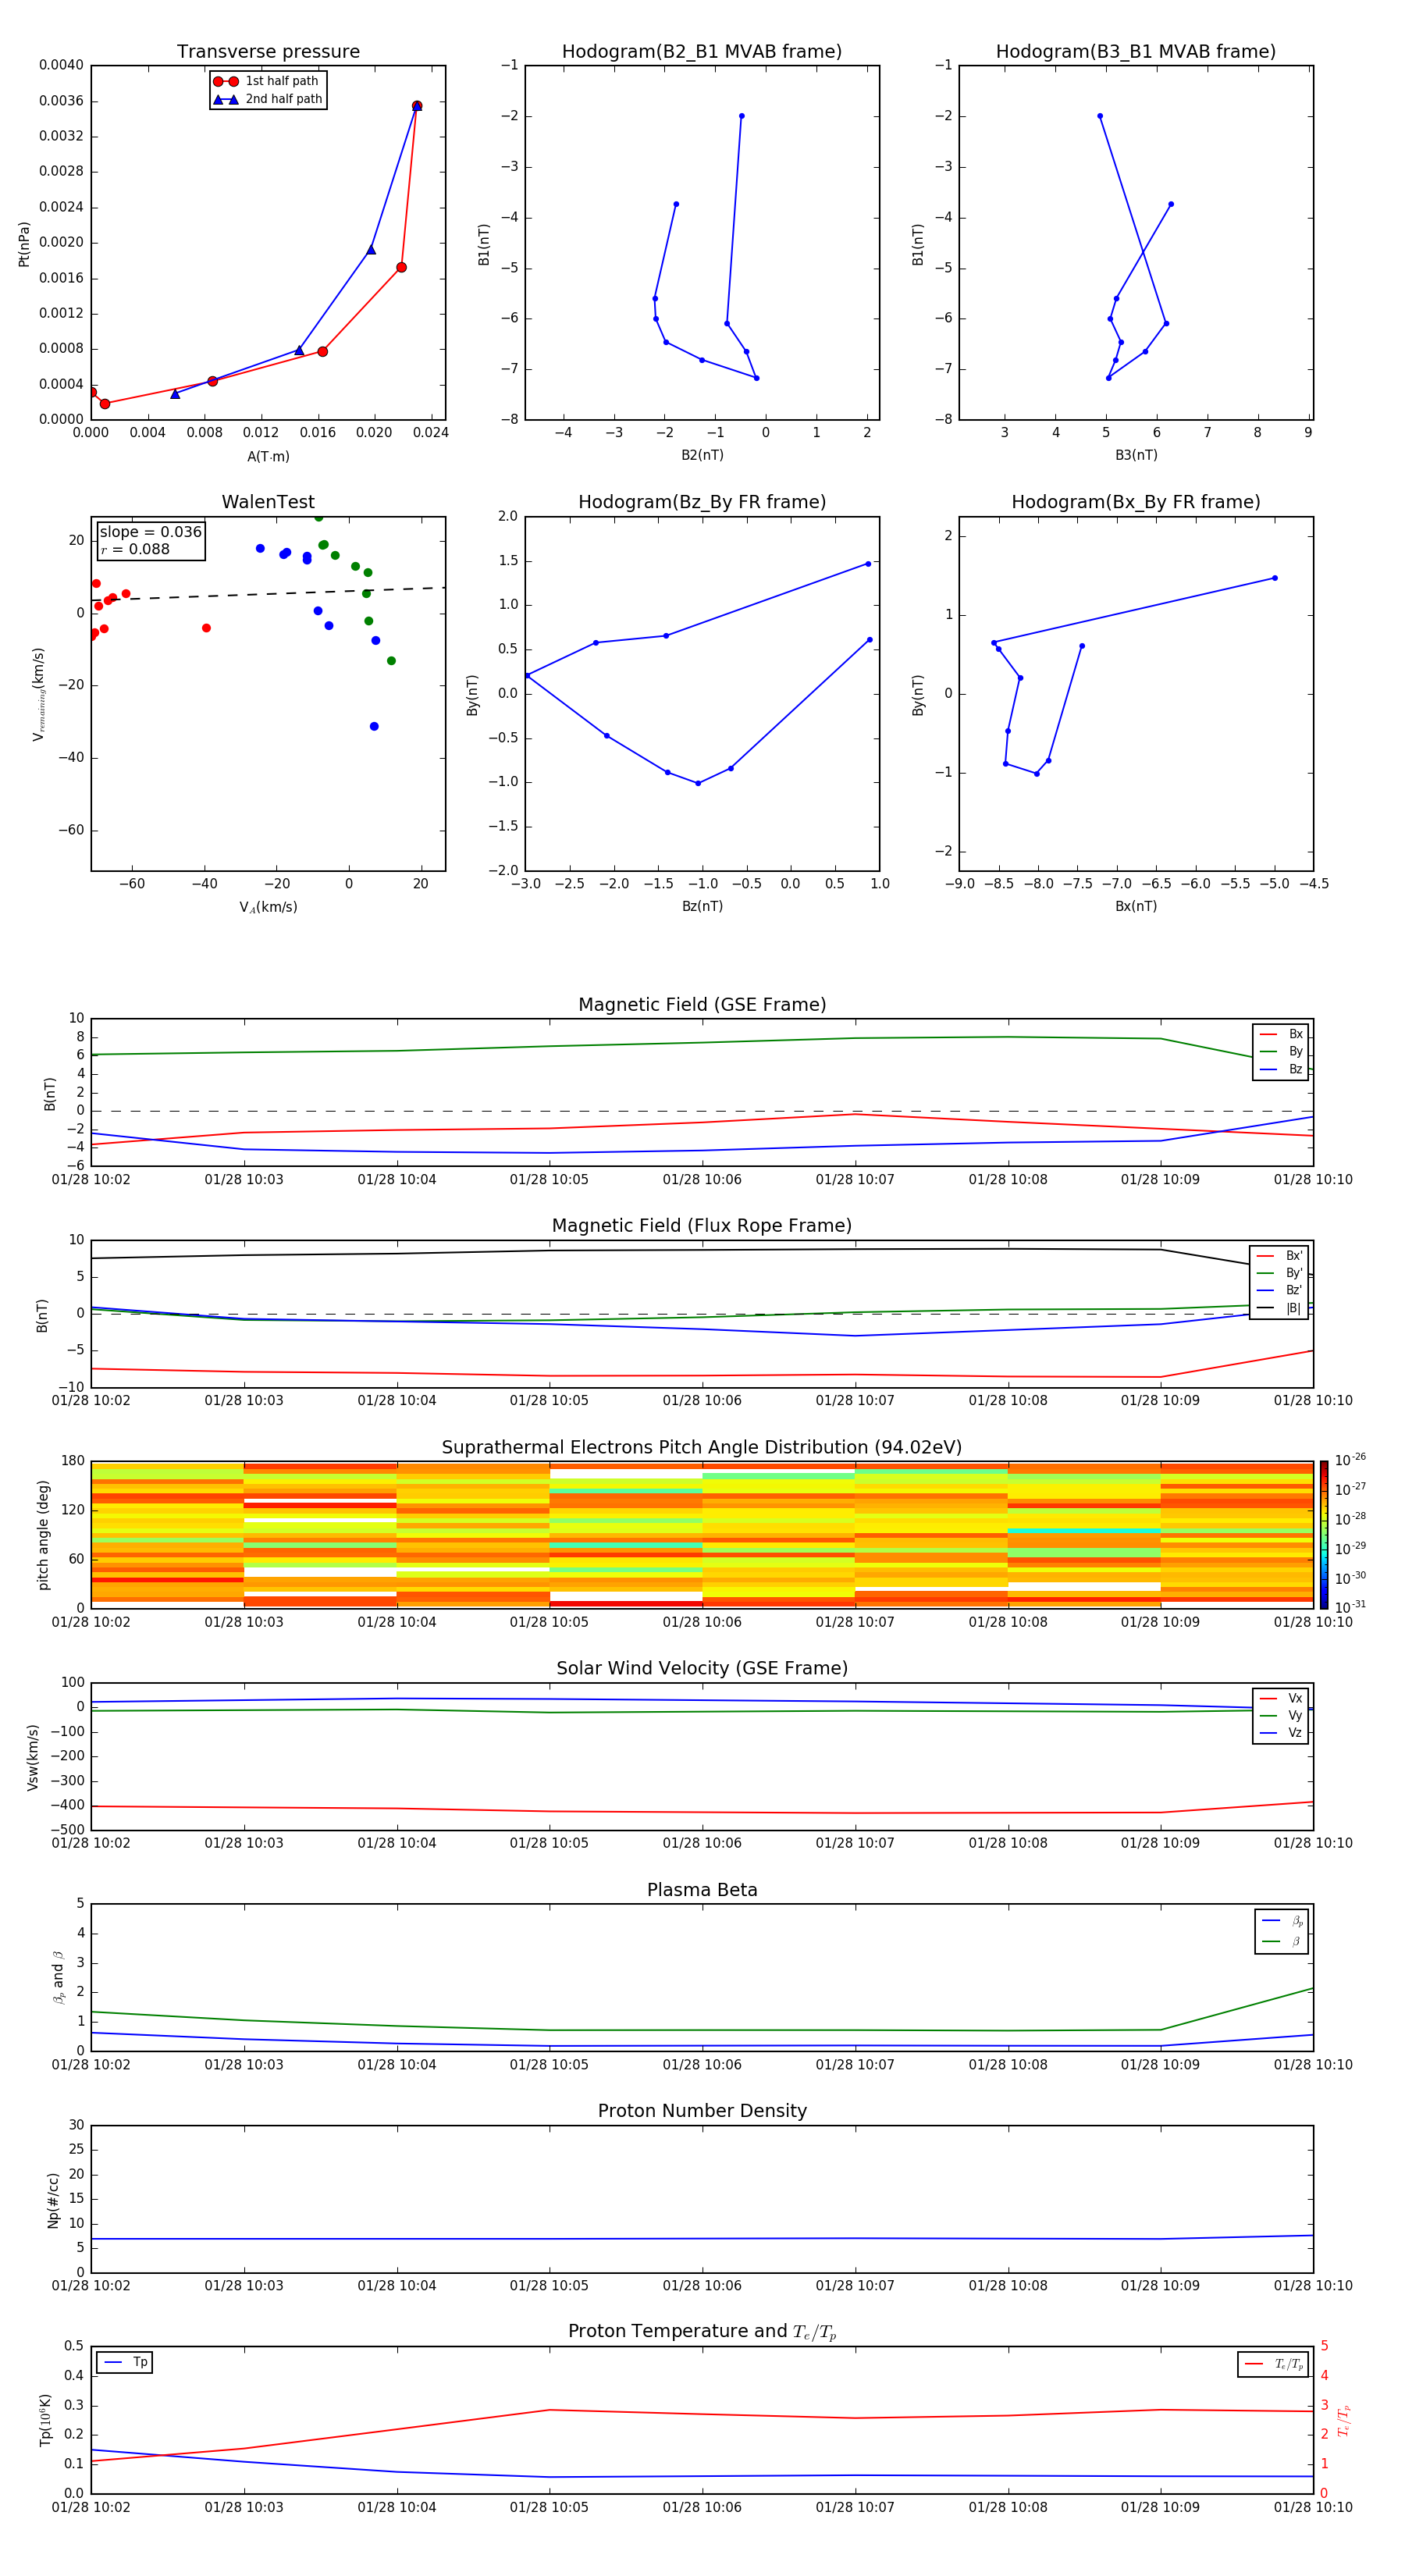Select the '2nd half path' legend entry
1405x2576 pixels.
click(267, 99)
